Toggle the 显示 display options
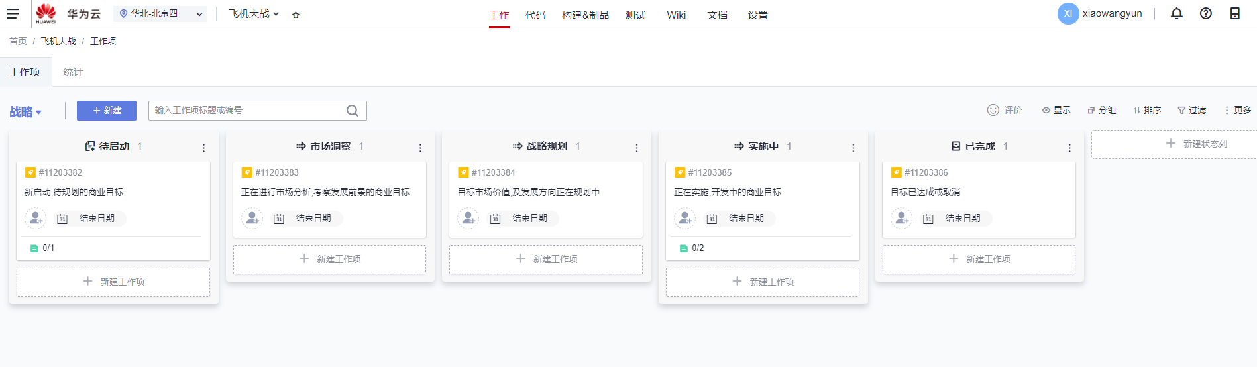Viewport: 1257px width, 367px height. coord(1056,110)
